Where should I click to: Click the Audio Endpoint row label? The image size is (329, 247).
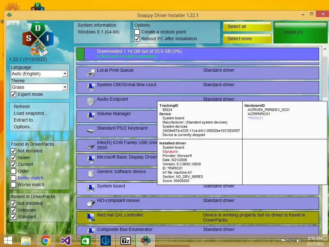[112, 99]
